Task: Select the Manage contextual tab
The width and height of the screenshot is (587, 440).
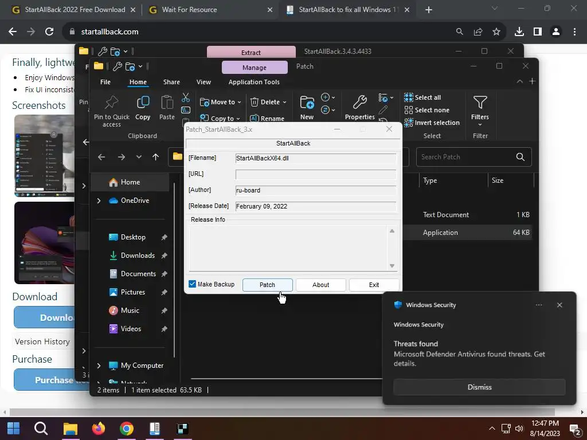Action: (x=255, y=68)
